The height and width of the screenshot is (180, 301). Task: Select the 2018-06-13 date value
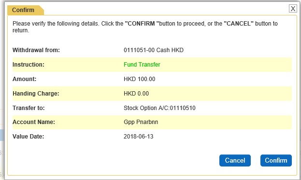click(x=138, y=137)
